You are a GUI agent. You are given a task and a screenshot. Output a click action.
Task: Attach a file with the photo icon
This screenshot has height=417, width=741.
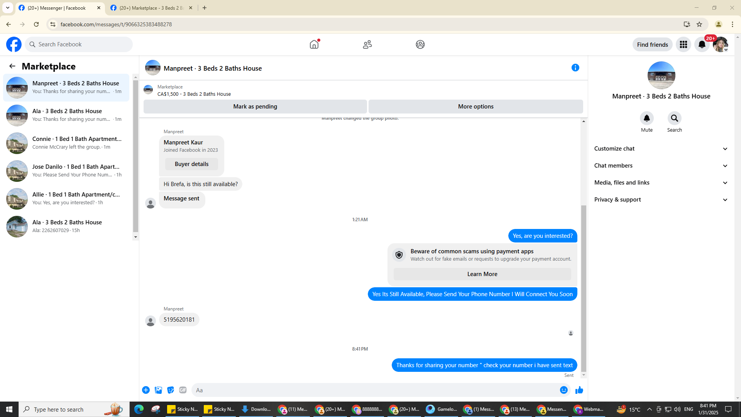tap(158, 390)
